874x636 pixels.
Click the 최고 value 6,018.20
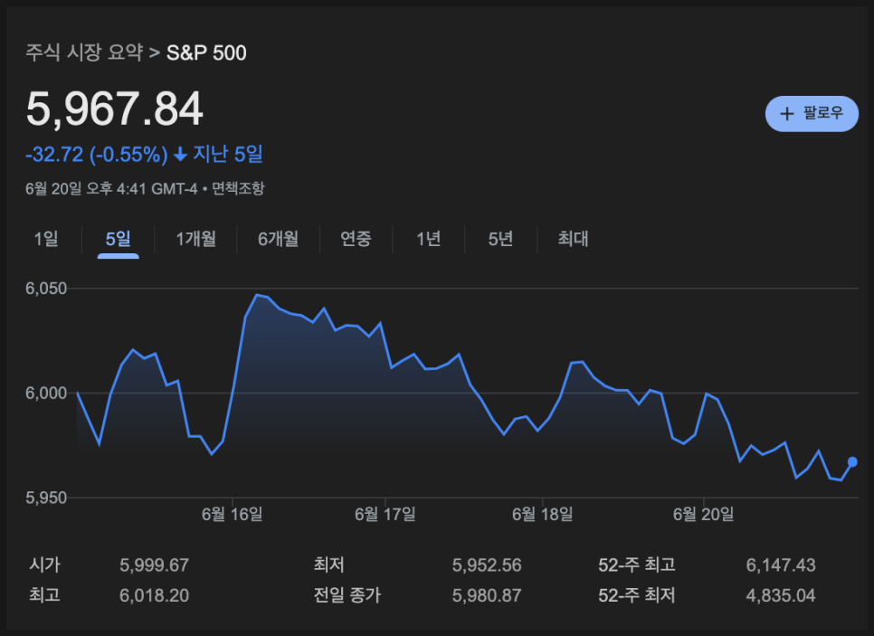(154, 595)
